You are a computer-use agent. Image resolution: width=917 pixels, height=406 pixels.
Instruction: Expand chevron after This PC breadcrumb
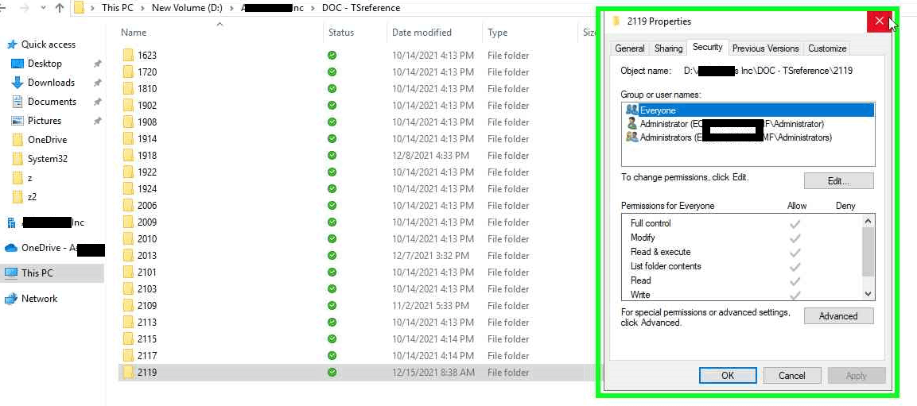click(143, 8)
